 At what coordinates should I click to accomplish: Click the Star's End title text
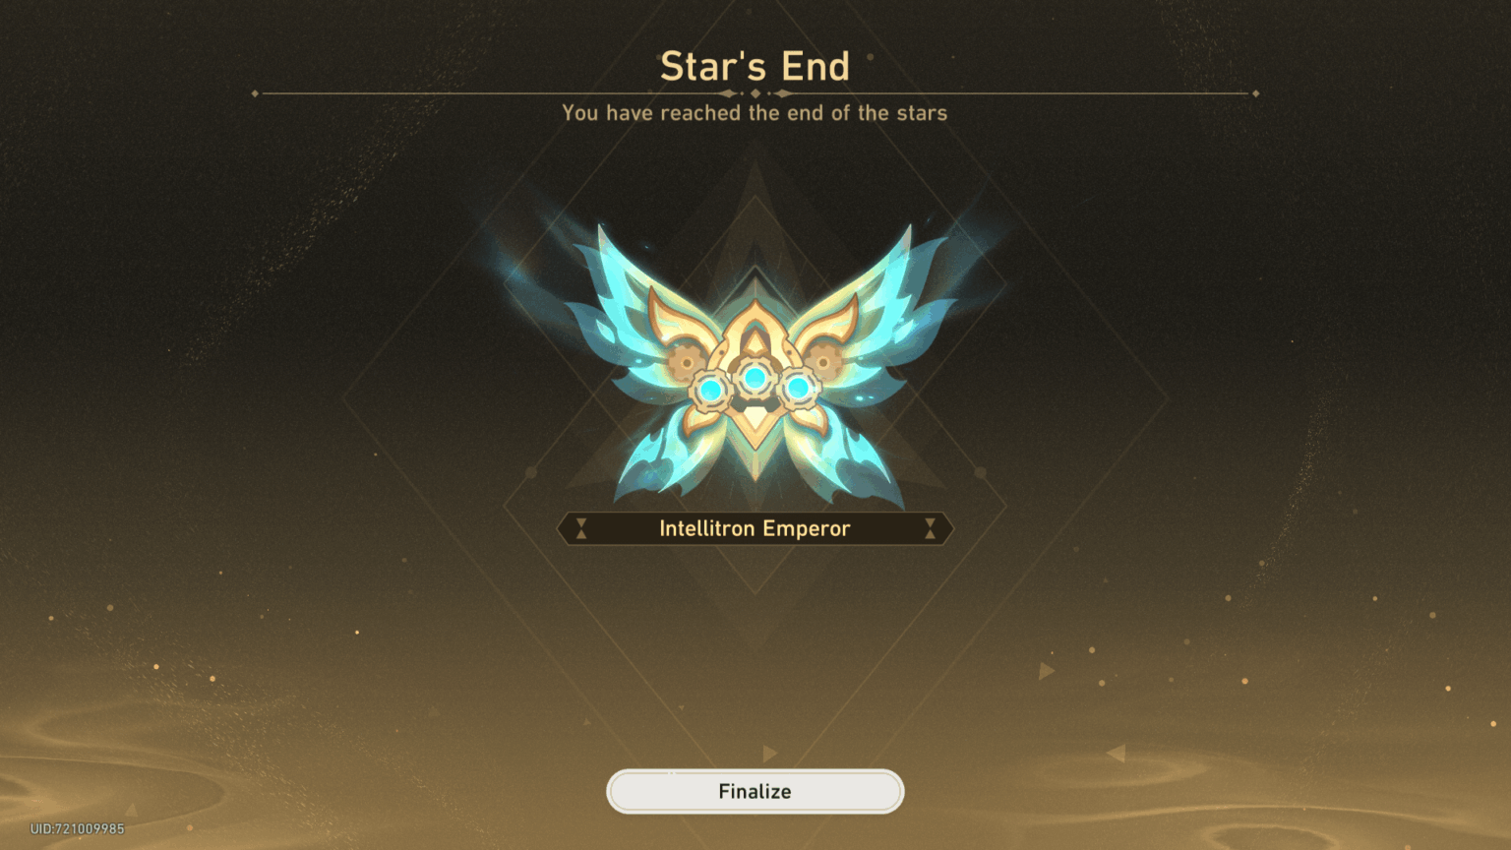[x=755, y=67]
